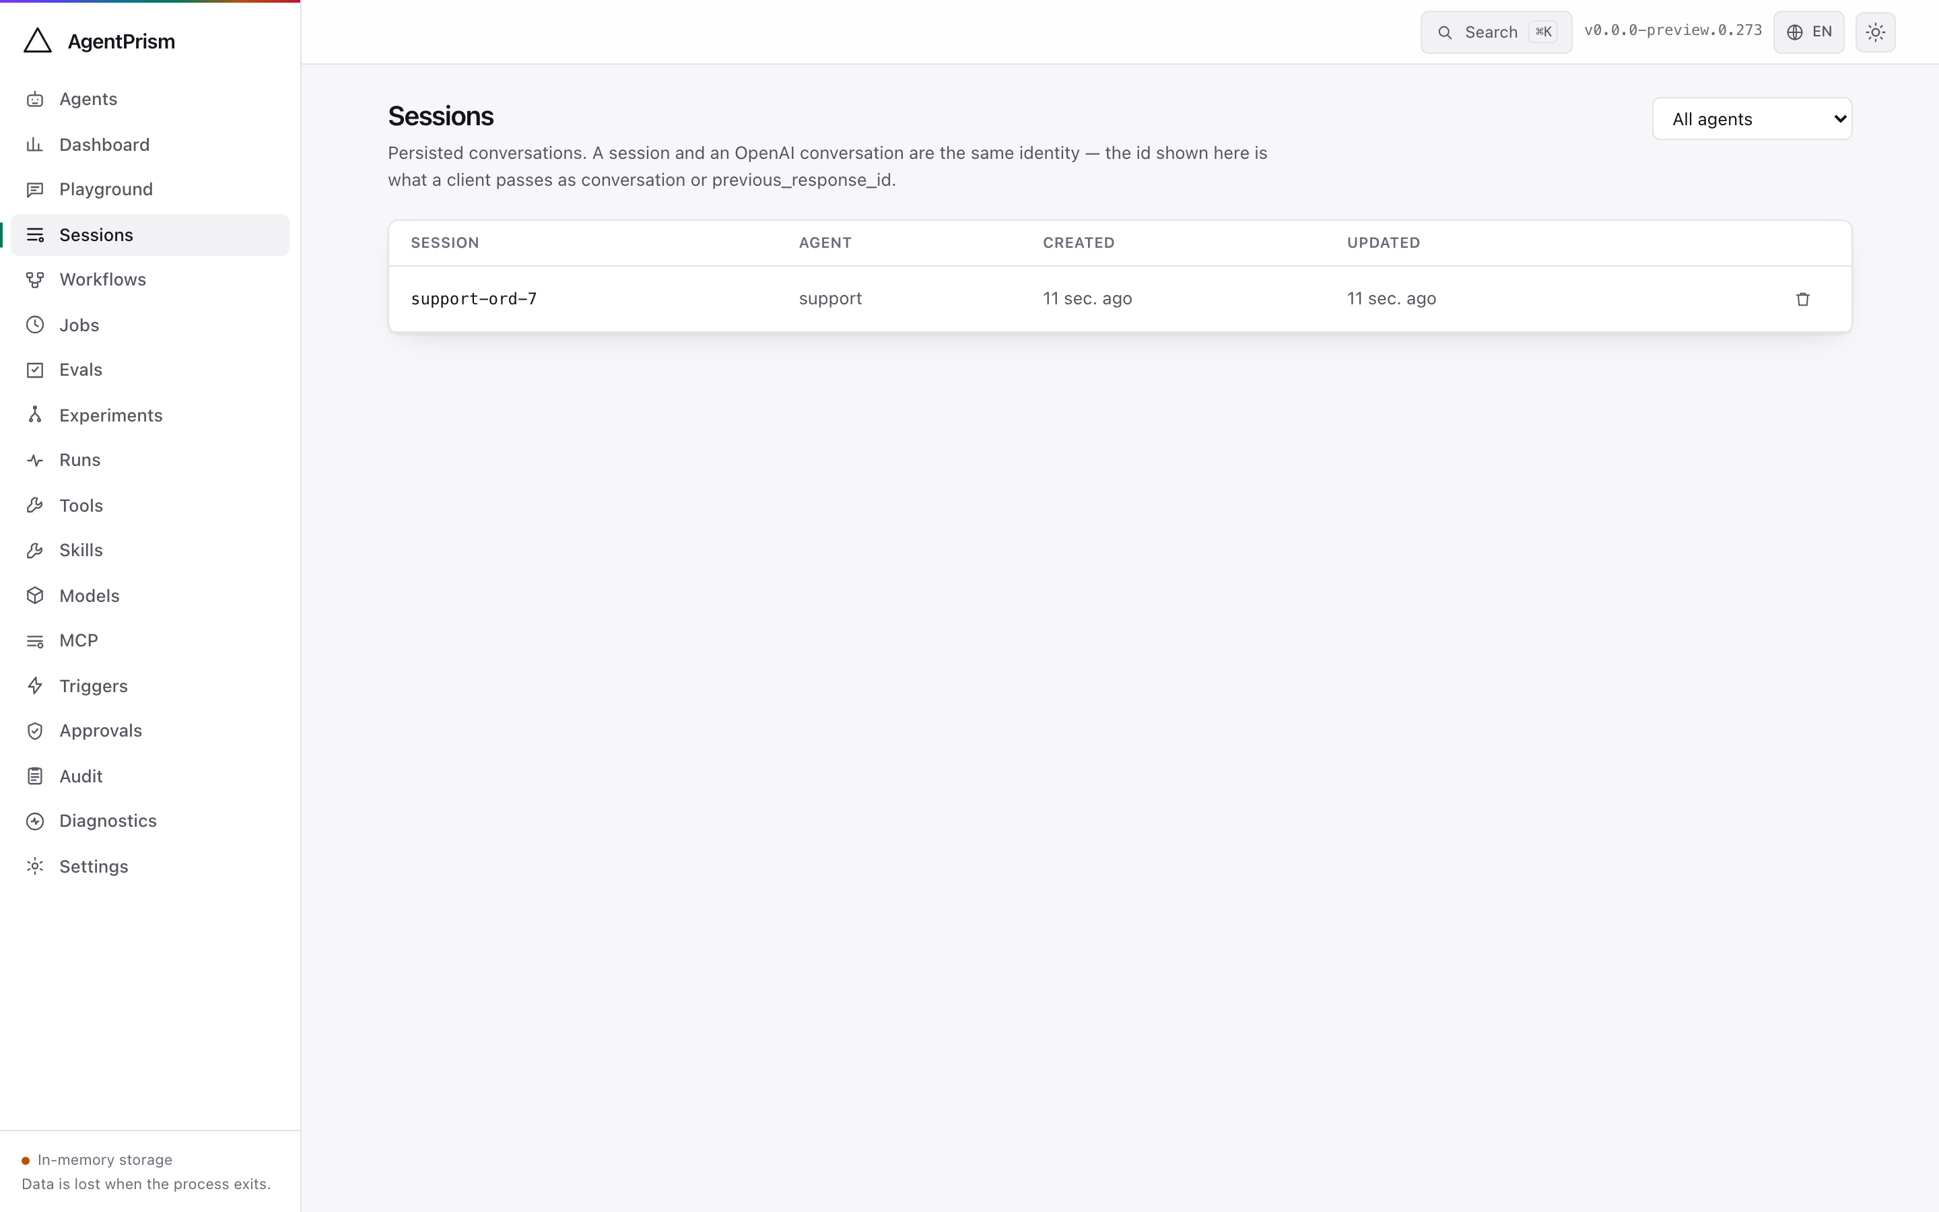Sort by the Created column header

1079,243
